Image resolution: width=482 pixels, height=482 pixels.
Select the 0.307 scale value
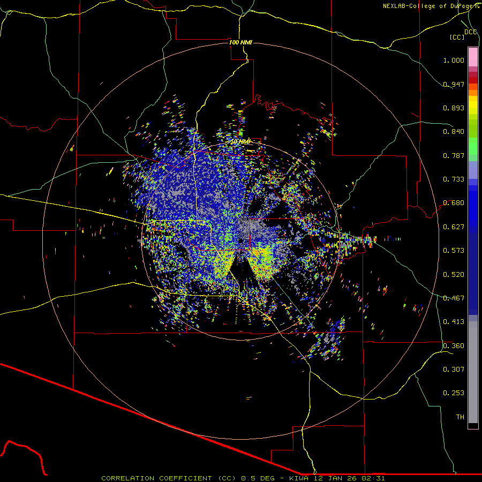454,370
